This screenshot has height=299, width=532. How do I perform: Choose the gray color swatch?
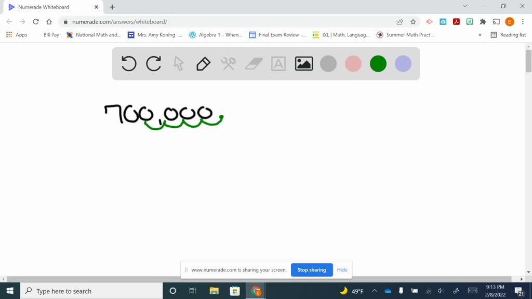pyautogui.click(x=328, y=64)
